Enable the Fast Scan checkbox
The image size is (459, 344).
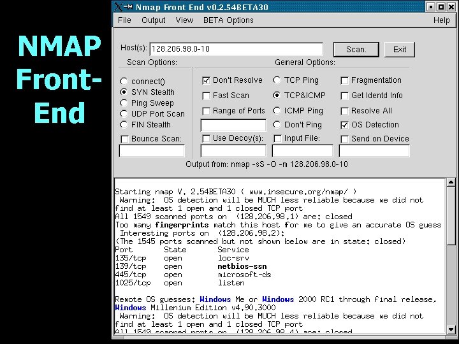[x=206, y=96]
